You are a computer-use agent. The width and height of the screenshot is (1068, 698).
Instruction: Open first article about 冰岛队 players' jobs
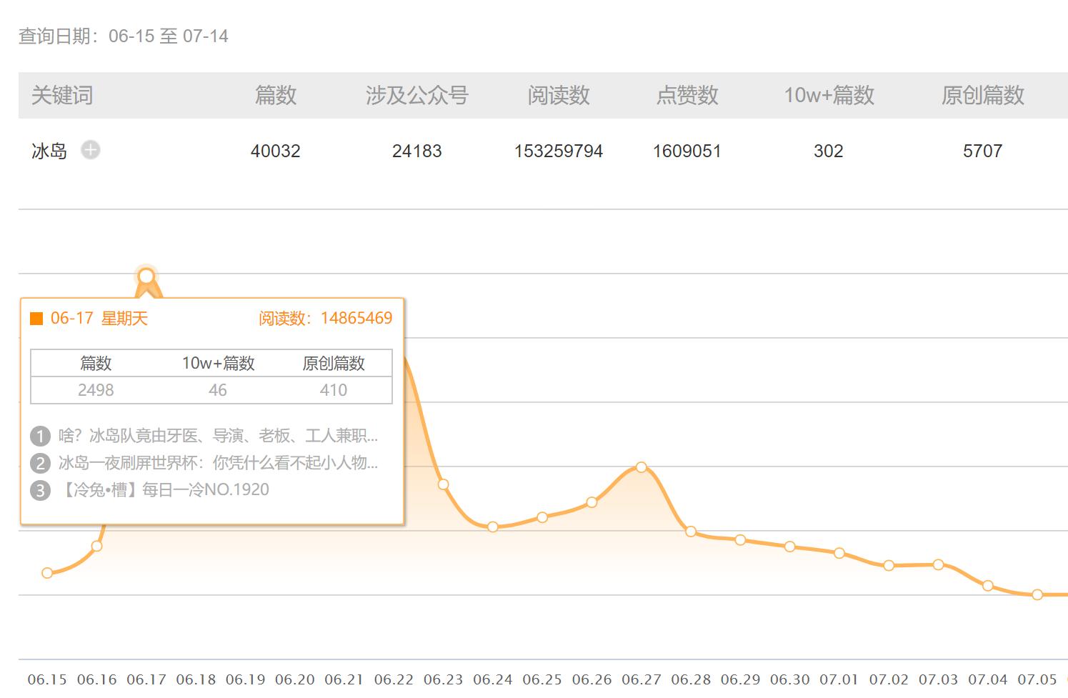pyautogui.click(x=218, y=436)
